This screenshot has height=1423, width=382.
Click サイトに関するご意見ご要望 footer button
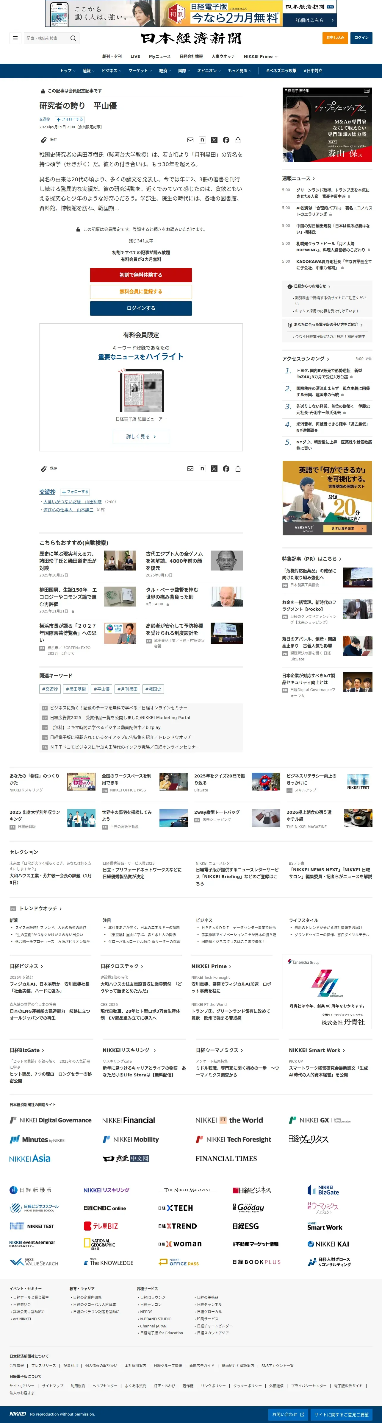(342, 1415)
